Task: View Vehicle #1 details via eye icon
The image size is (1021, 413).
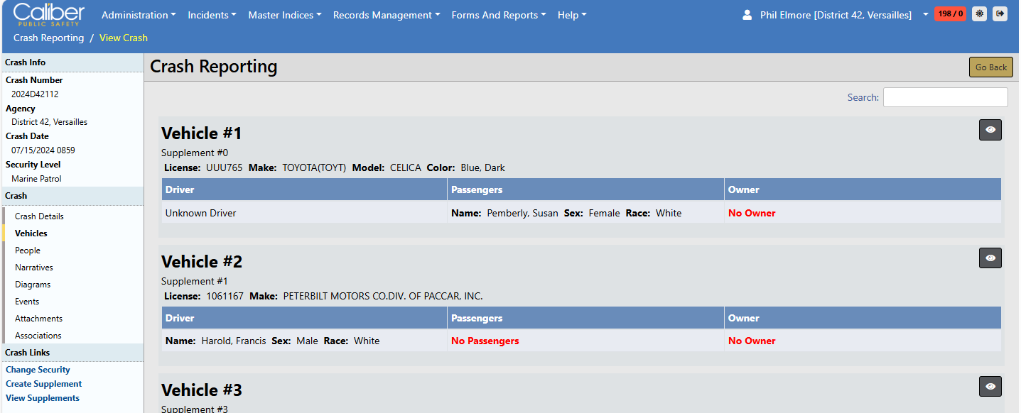Action: [x=990, y=130]
